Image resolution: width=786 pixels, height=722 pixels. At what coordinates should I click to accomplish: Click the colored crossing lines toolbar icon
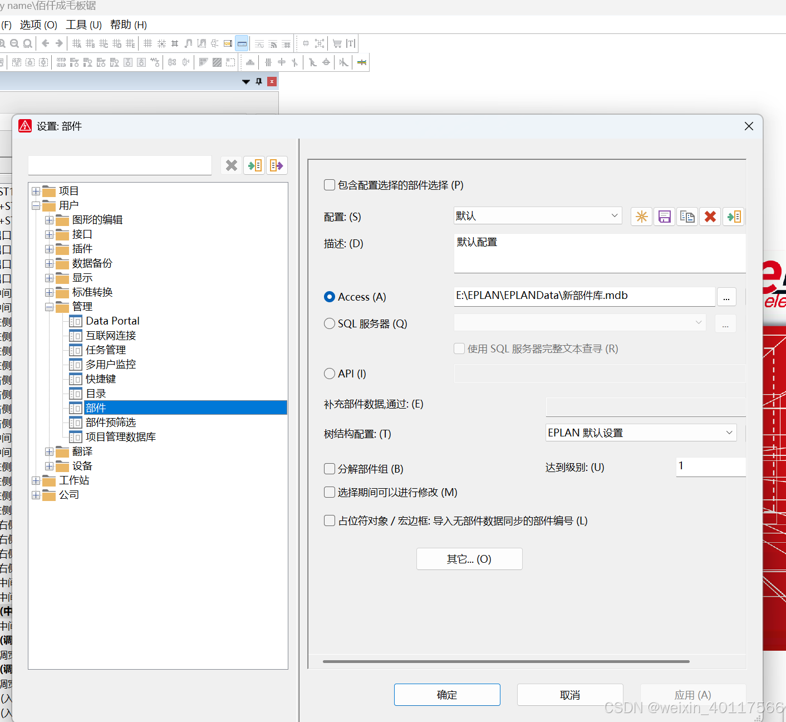362,62
